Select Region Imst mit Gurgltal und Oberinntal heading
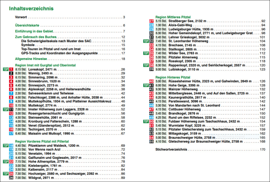This screenshot has height=182, width=270. click(x=45, y=65)
